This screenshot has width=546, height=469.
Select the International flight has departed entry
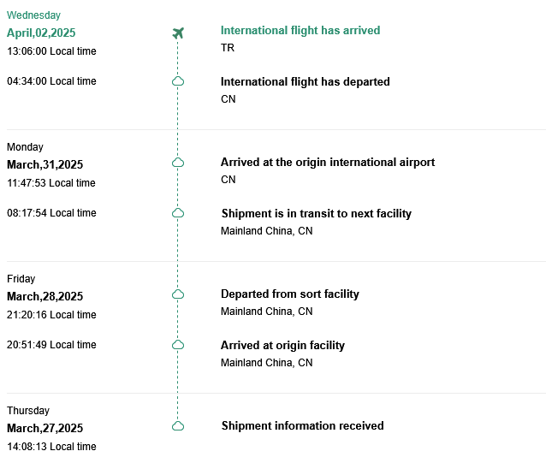tap(305, 82)
